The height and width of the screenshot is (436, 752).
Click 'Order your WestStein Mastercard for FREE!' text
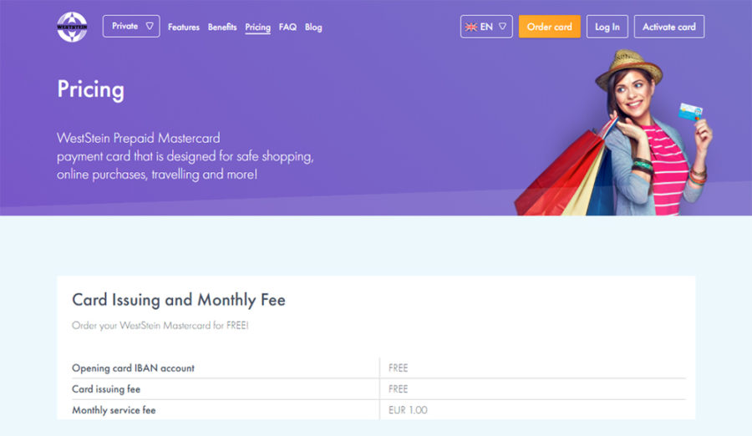click(x=160, y=325)
